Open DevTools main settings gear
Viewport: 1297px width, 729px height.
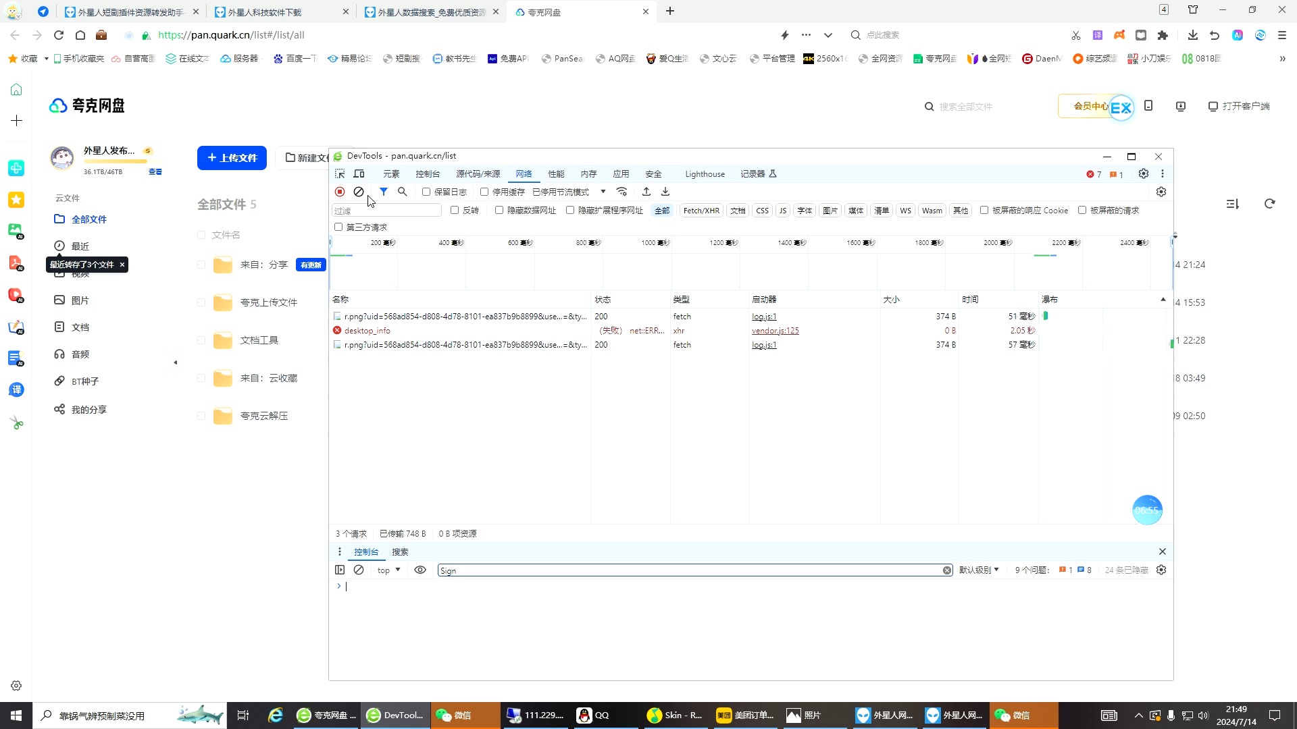(1144, 174)
